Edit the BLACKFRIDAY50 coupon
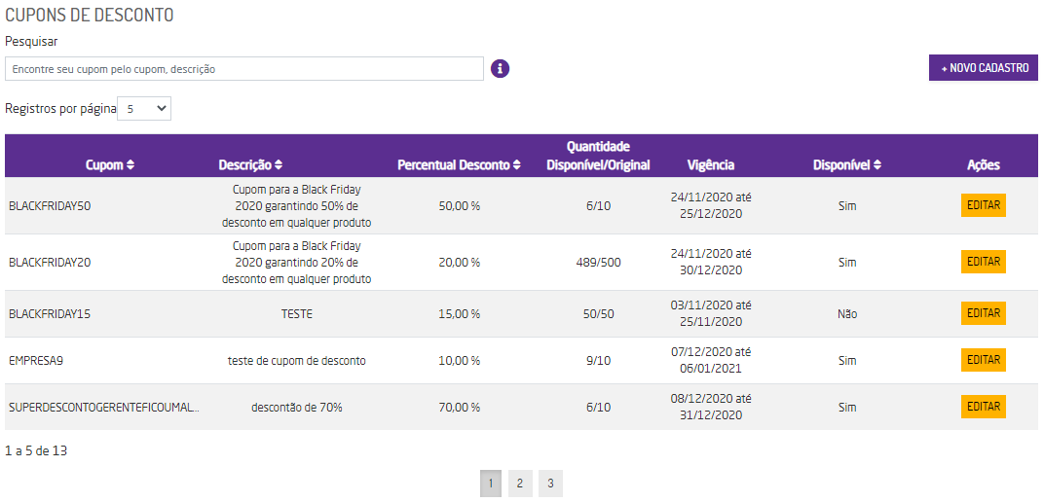 click(x=983, y=205)
